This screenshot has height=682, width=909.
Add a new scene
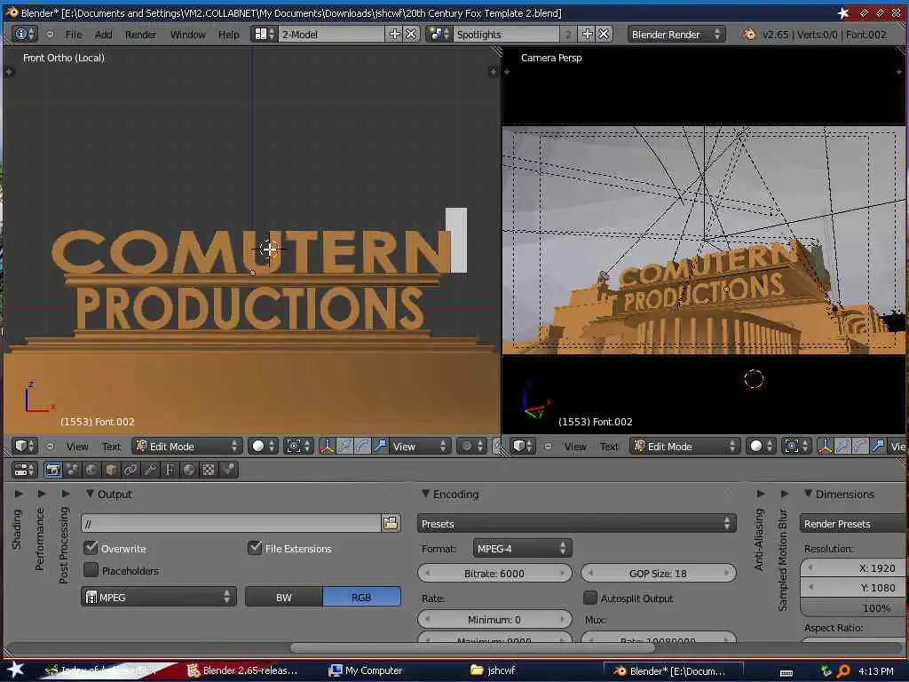(x=588, y=35)
